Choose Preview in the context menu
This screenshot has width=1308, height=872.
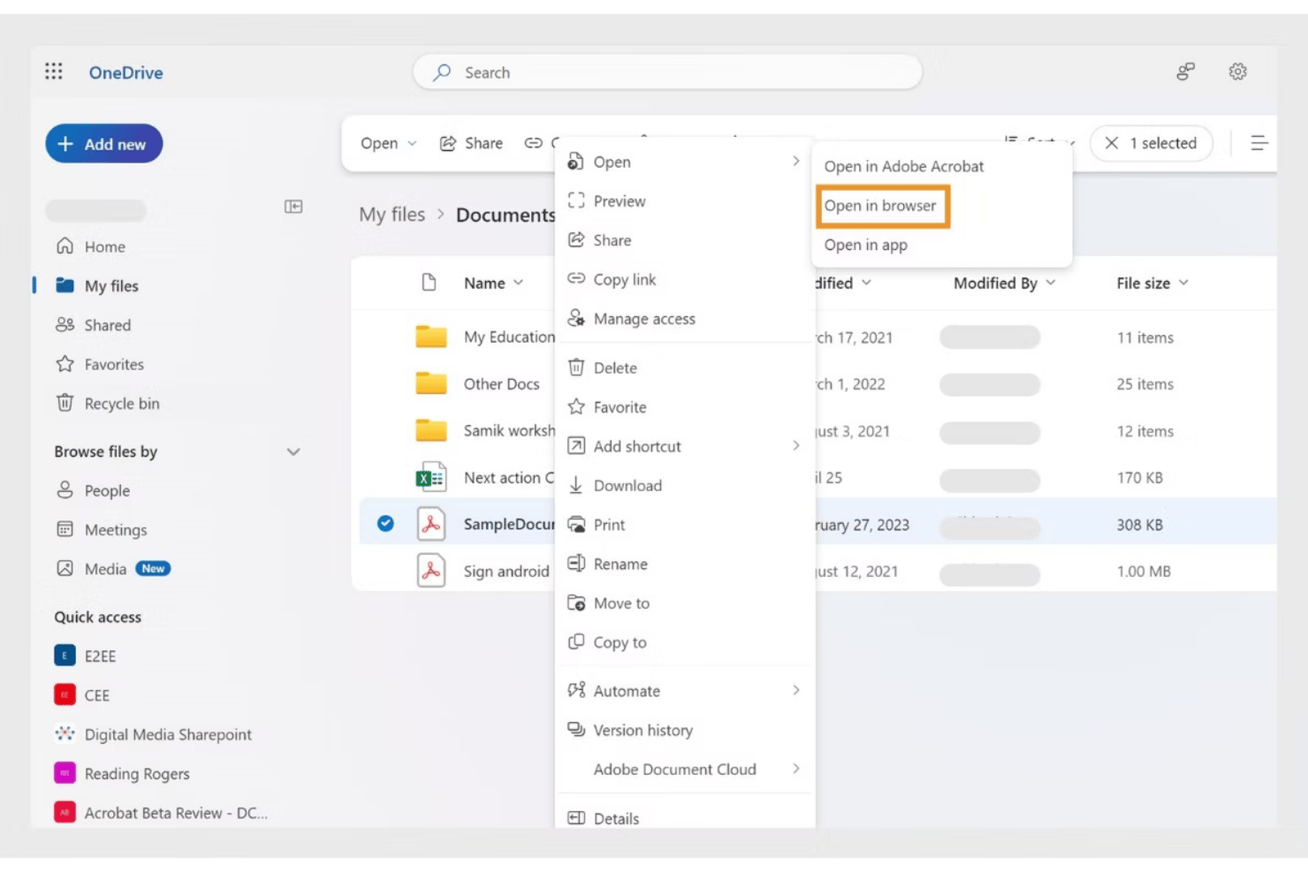pos(683,201)
